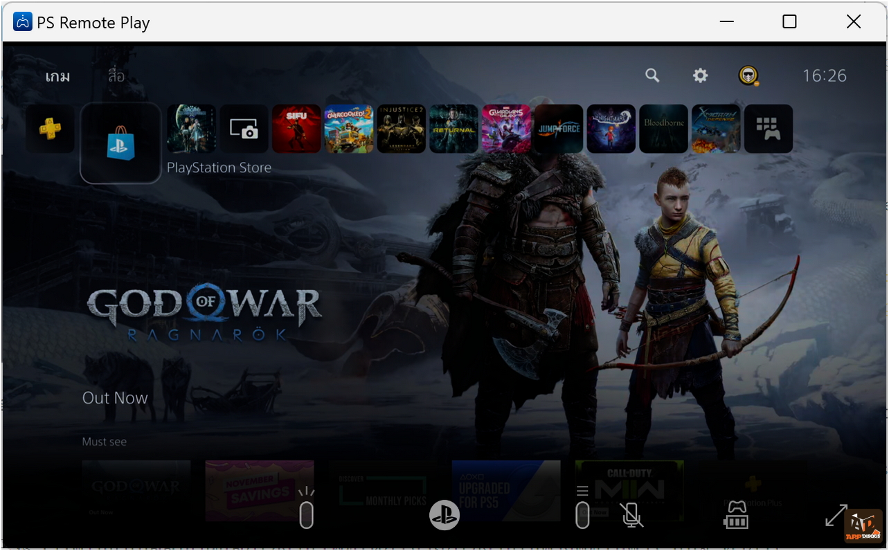889x551 pixels.
Task: Open the game library grid icon
Action: click(x=769, y=129)
